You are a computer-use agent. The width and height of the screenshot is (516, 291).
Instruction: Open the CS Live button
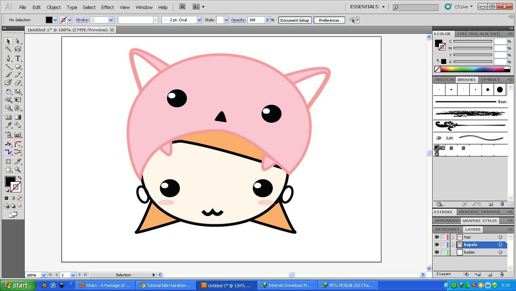point(459,7)
